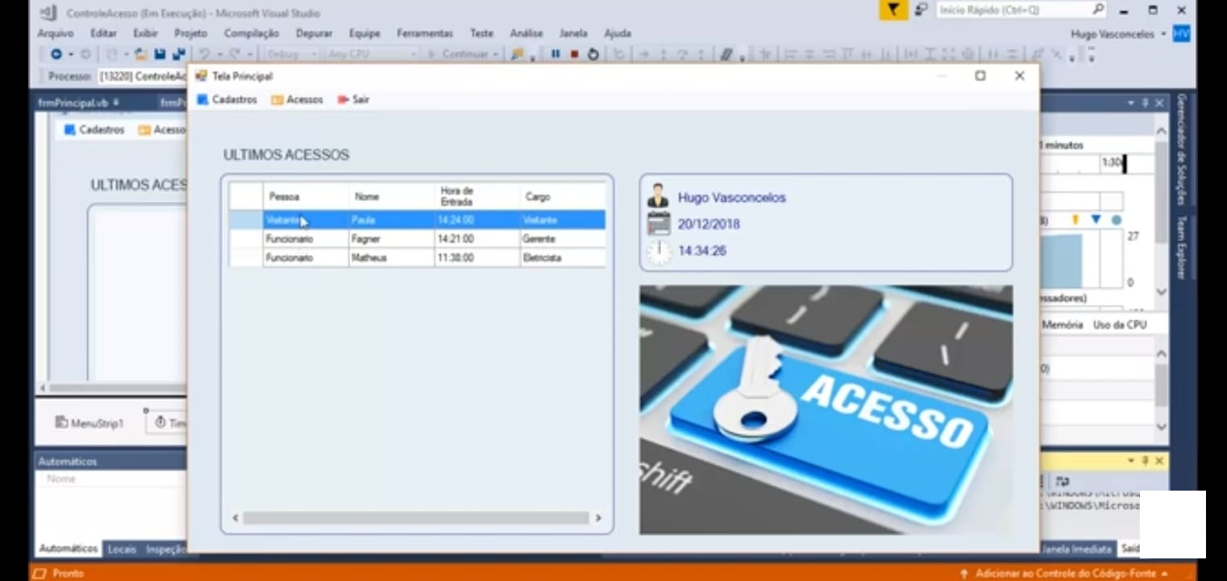Stop debugging with the red square icon
This screenshot has width=1227, height=581.
574,54
